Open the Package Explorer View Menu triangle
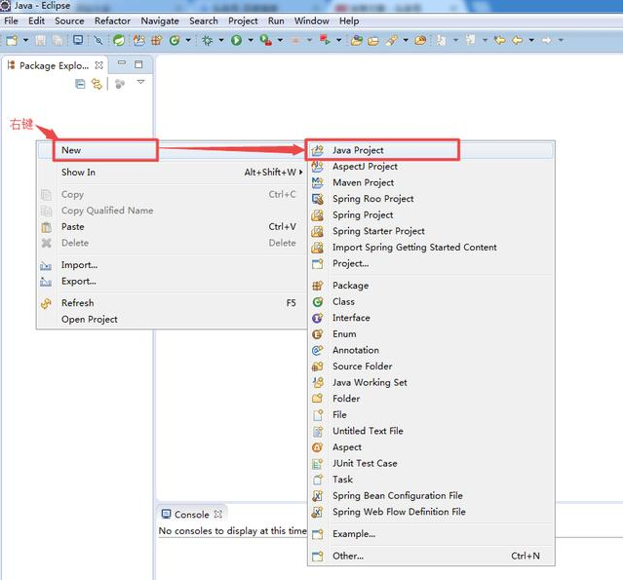 (140, 82)
